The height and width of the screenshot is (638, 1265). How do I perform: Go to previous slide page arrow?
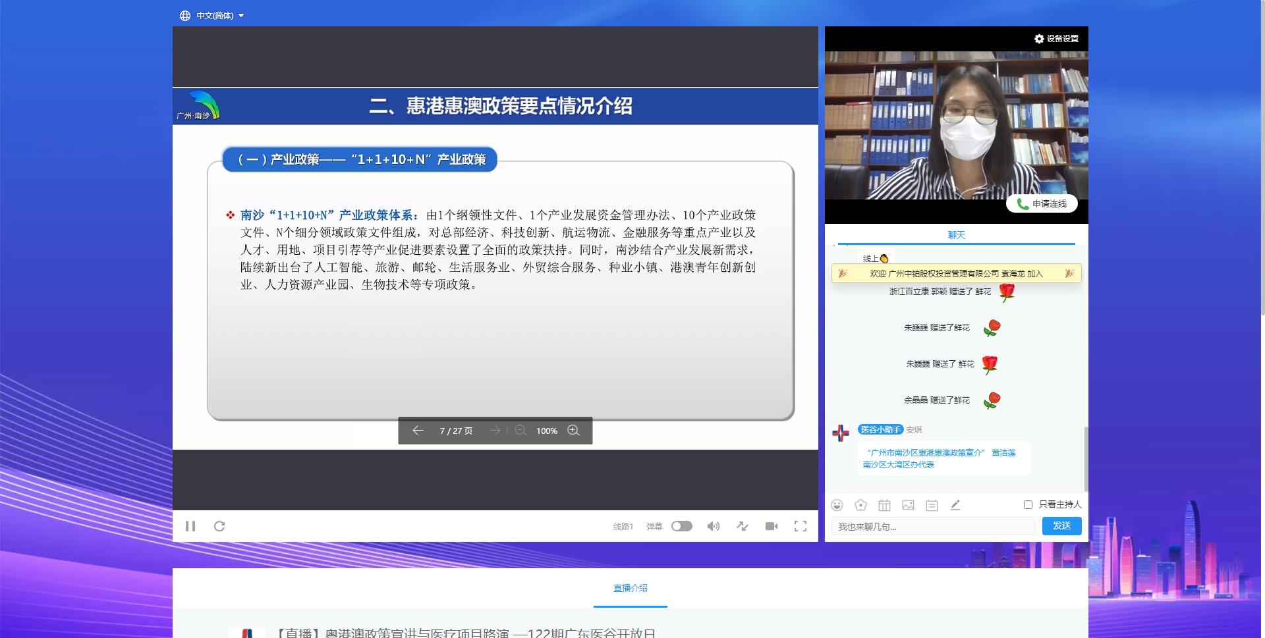pyautogui.click(x=418, y=431)
